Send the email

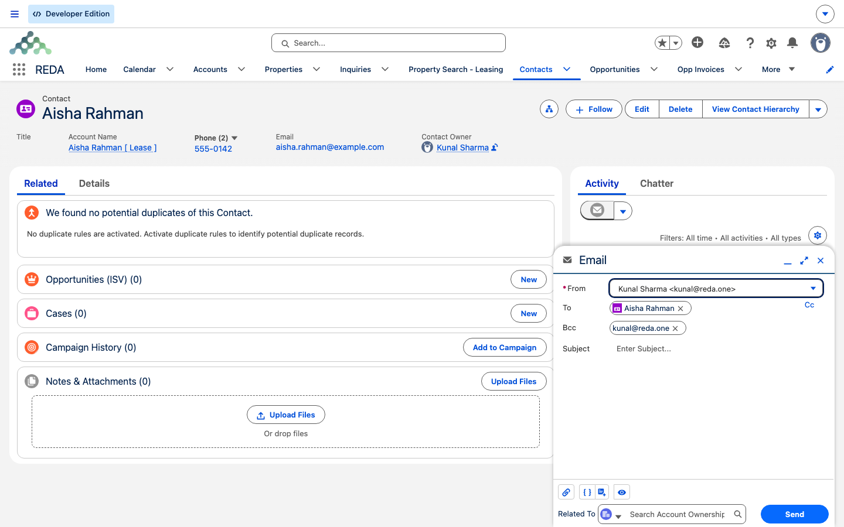point(795,514)
